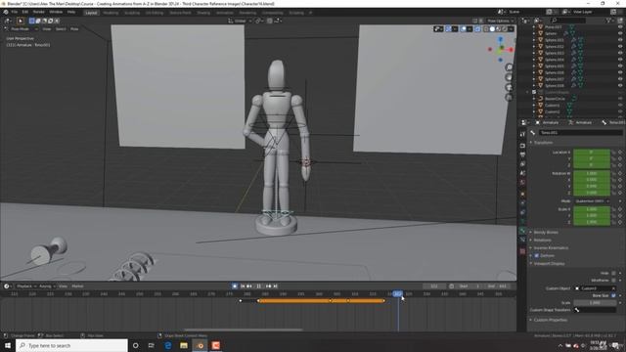Toggle the Bone Size checkbox
The image size is (626, 352).
[x=614, y=295]
